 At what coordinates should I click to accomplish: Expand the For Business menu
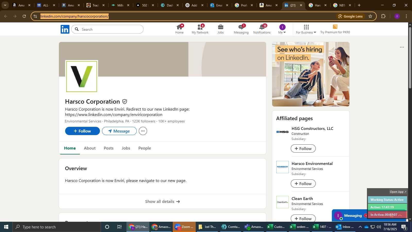click(x=306, y=29)
